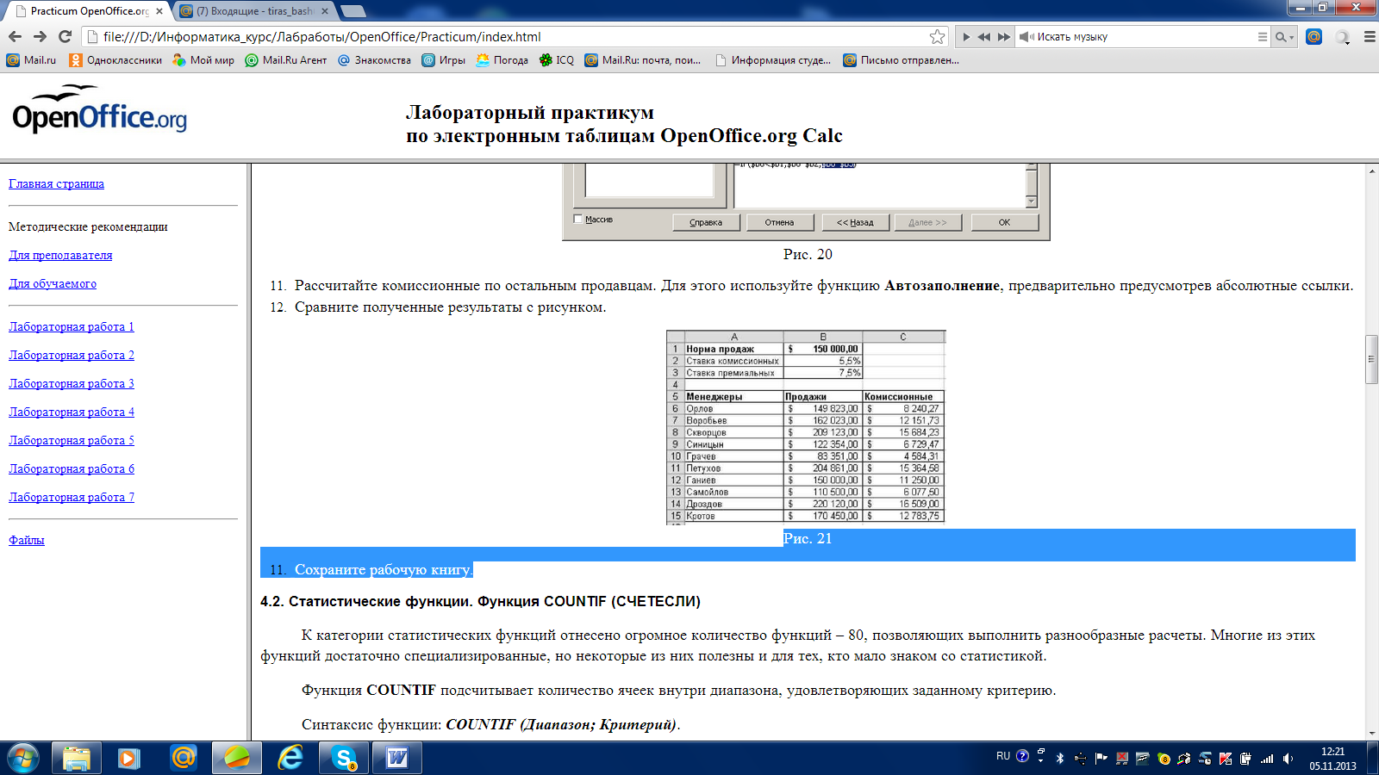1379x775 pixels.
Task: Click the USB safely-remove tray icon
Action: (1081, 758)
